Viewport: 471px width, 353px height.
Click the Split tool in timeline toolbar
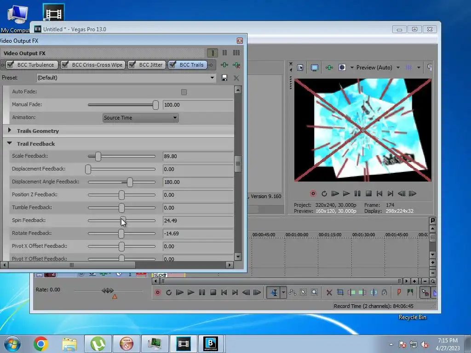(373, 292)
